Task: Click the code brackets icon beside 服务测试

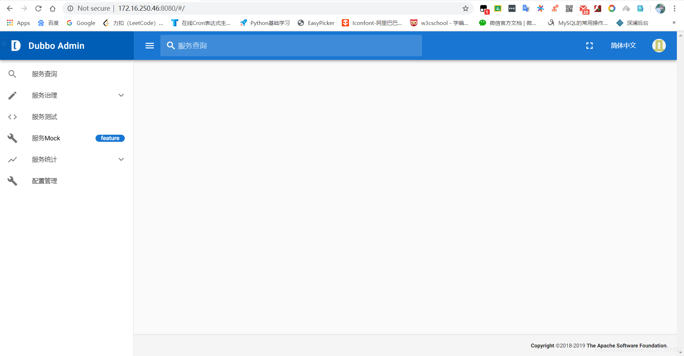Action: 12,117
